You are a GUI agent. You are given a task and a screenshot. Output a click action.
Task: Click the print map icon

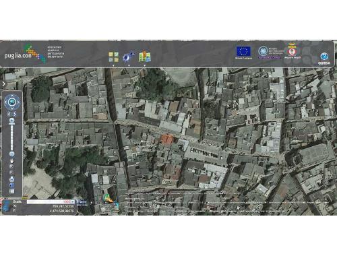point(11,179)
